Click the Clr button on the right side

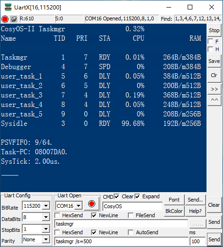(x=214, y=75)
